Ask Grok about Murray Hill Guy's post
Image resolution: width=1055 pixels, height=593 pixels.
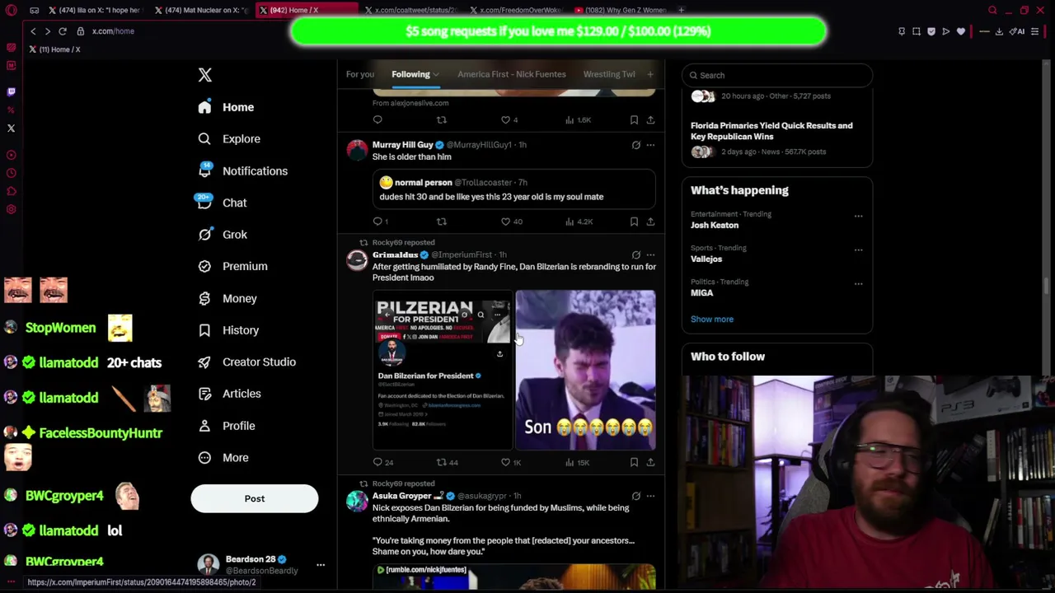click(x=635, y=145)
